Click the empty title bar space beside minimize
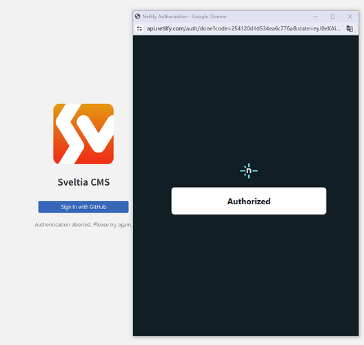Image resolution: width=364 pixels, height=345 pixels. [x=267, y=17]
